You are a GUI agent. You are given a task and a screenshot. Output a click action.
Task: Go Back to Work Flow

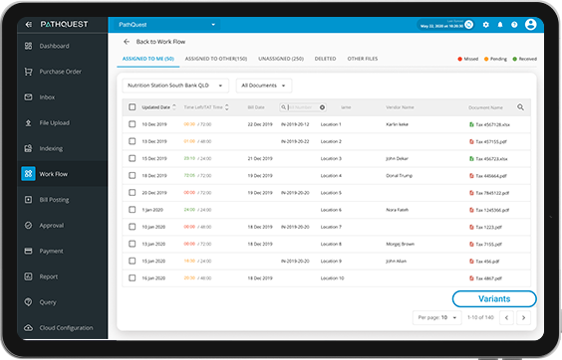(x=154, y=42)
